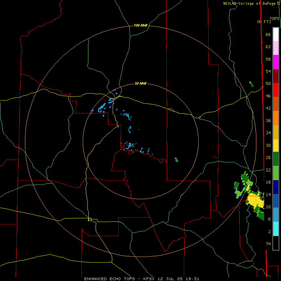Click the legend value "6"
Screen dimensions: 281x281
click(269, 219)
